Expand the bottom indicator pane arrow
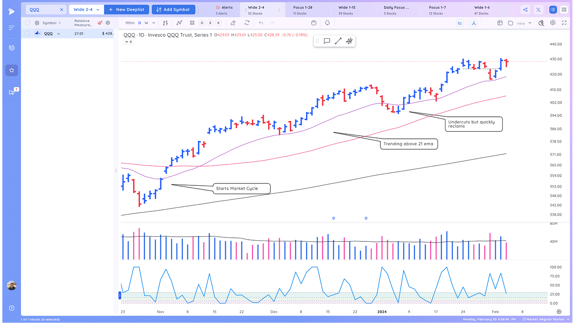The height and width of the screenshot is (323, 575). 120,295
